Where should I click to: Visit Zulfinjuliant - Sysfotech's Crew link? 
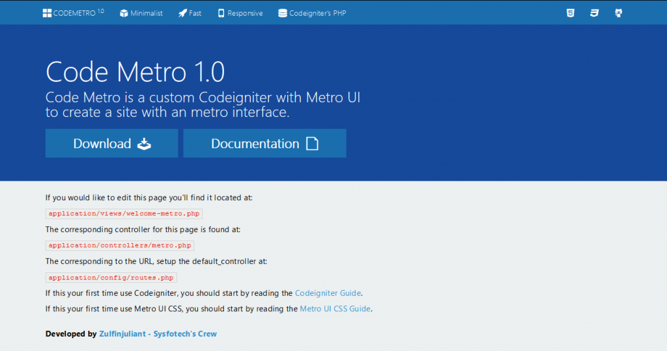158,333
